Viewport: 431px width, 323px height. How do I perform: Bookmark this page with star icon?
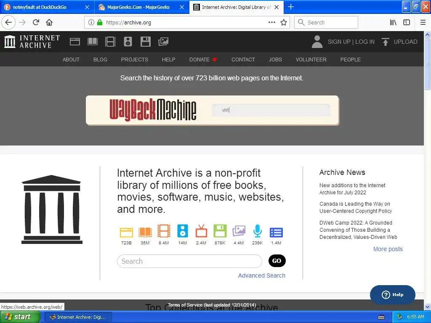point(284,22)
